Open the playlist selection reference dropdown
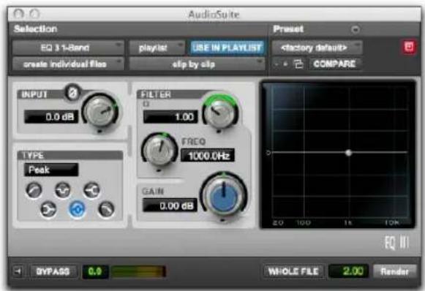 click(157, 48)
